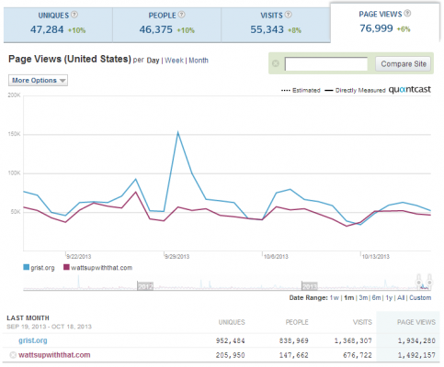444x367 pixels.
Task: Open the wattsupwiththat.com link in the table
Action: pos(54,355)
